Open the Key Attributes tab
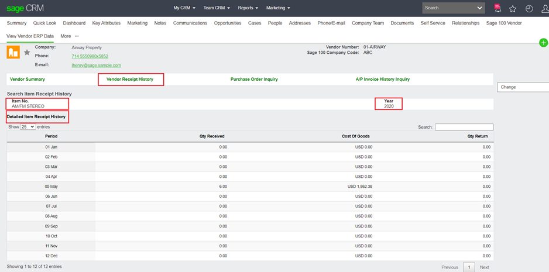The width and height of the screenshot is (549, 272). pos(107,23)
